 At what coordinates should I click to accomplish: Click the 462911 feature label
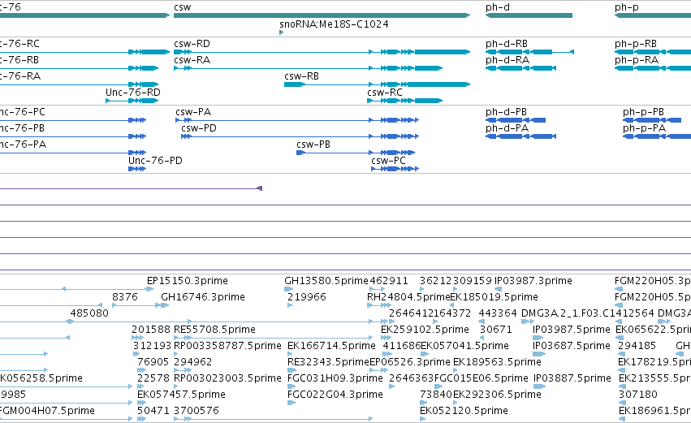point(389,281)
